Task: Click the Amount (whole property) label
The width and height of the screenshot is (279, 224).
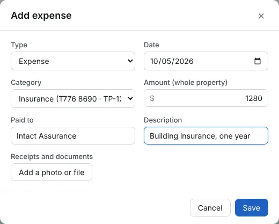Action: (x=186, y=83)
